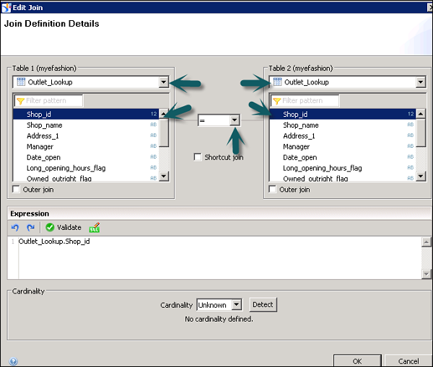Expand the join operator dropdown
Screen dimensions: 433x367
[234, 121]
